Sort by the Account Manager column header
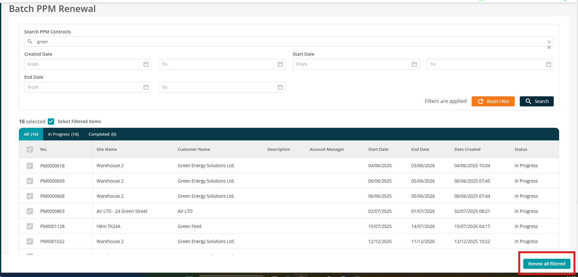This screenshot has height=277, width=578. (x=327, y=150)
